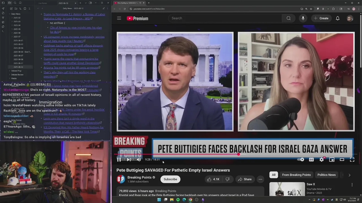Click the YouTube search magnifier button
This screenshot has width=362, height=203.
click(x=288, y=18)
